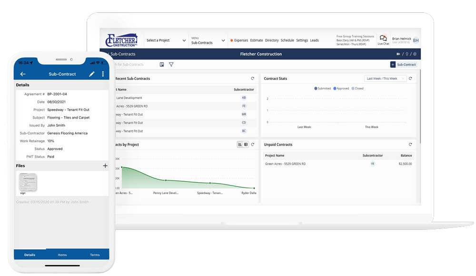Viewport: 476px width, 276px height.
Task: Open Leads in top navigation
Action: [315, 40]
